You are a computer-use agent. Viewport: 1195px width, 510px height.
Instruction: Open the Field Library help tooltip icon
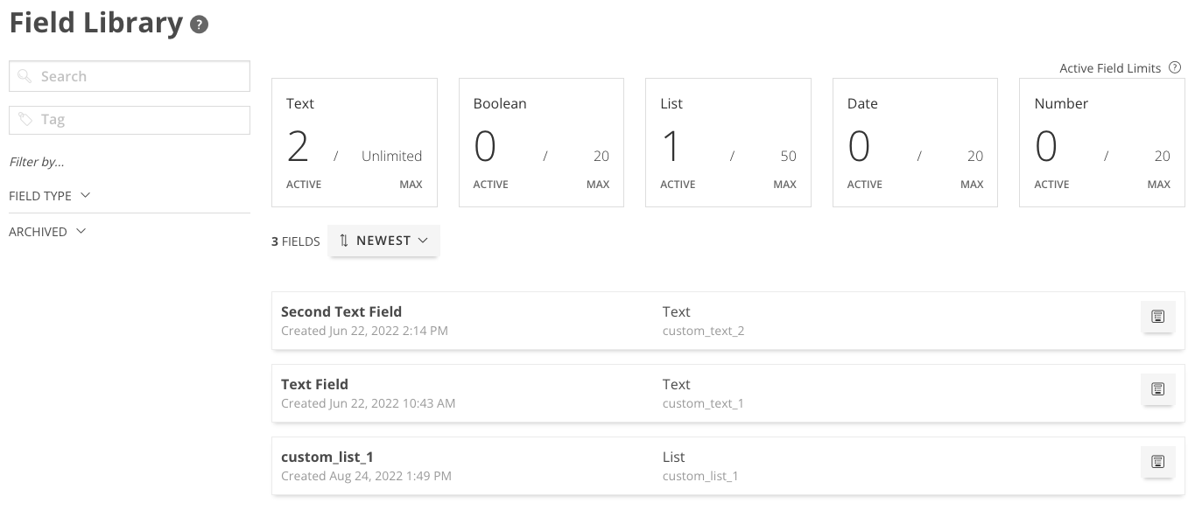199,24
